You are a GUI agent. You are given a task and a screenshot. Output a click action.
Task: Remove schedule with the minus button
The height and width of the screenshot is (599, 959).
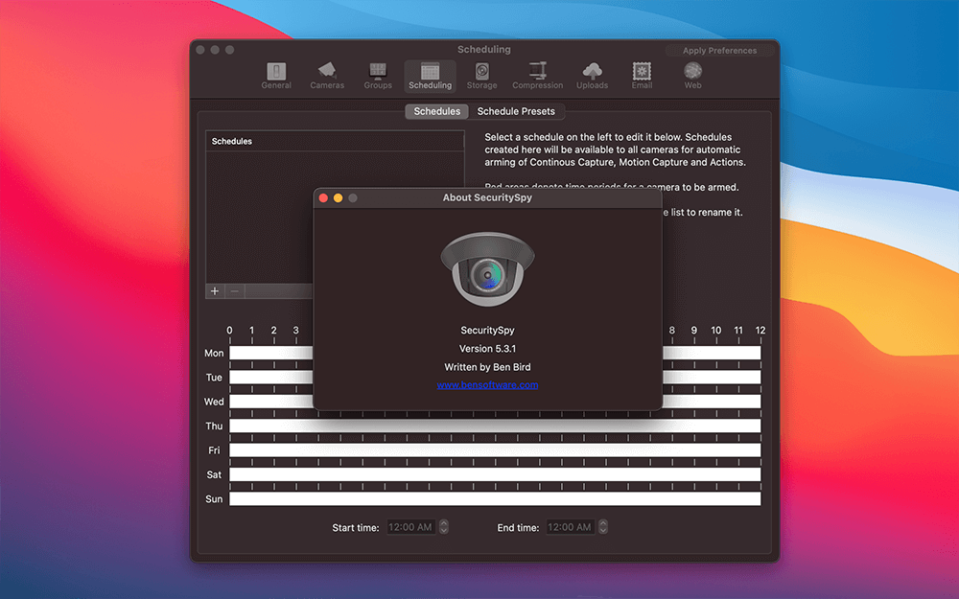pos(235,291)
